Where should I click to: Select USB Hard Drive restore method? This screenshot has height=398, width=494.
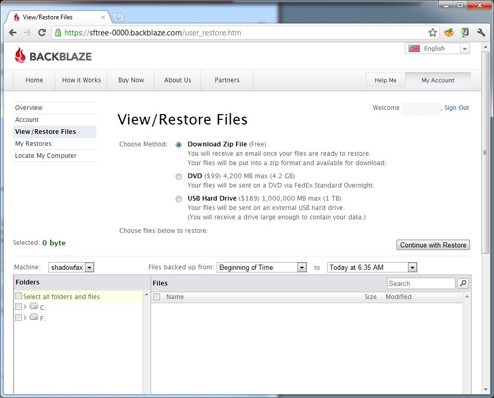tap(179, 199)
